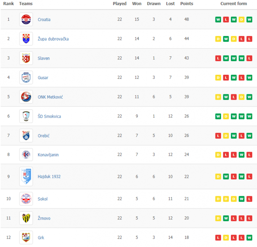Image resolution: width=257 pixels, height=247 pixels.
Task: Click the Gusar club logo
Action: pyautogui.click(x=26, y=78)
